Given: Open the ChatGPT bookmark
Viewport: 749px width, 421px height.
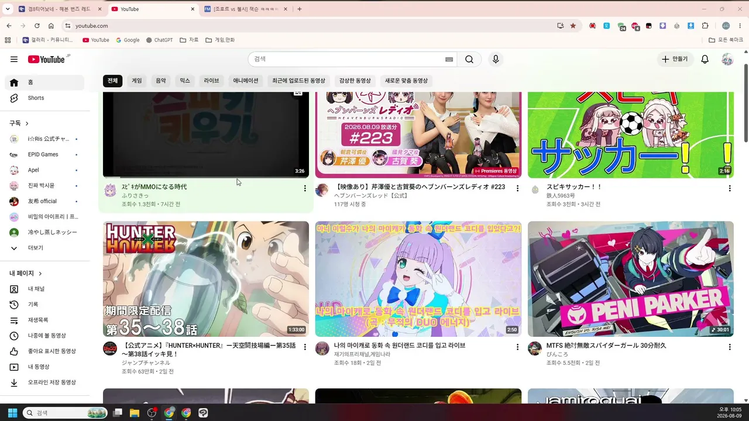Looking at the screenshot, I should coord(159,40).
